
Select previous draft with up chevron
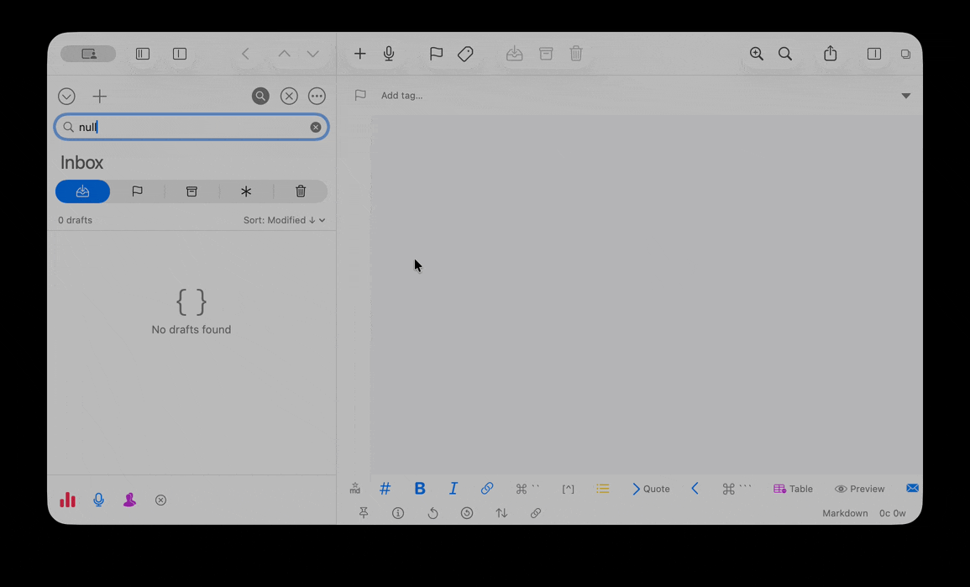pyautogui.click(x=284, y=54)
